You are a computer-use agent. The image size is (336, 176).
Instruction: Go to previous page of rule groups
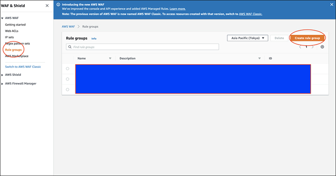coord(300,47)
